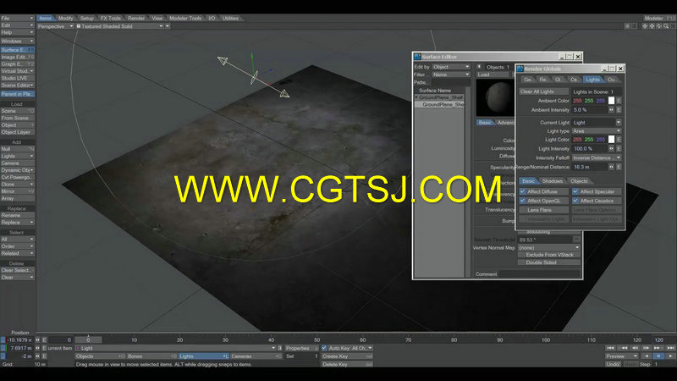
Task: Open the Edit by Object dropdown
Action: 451,67
